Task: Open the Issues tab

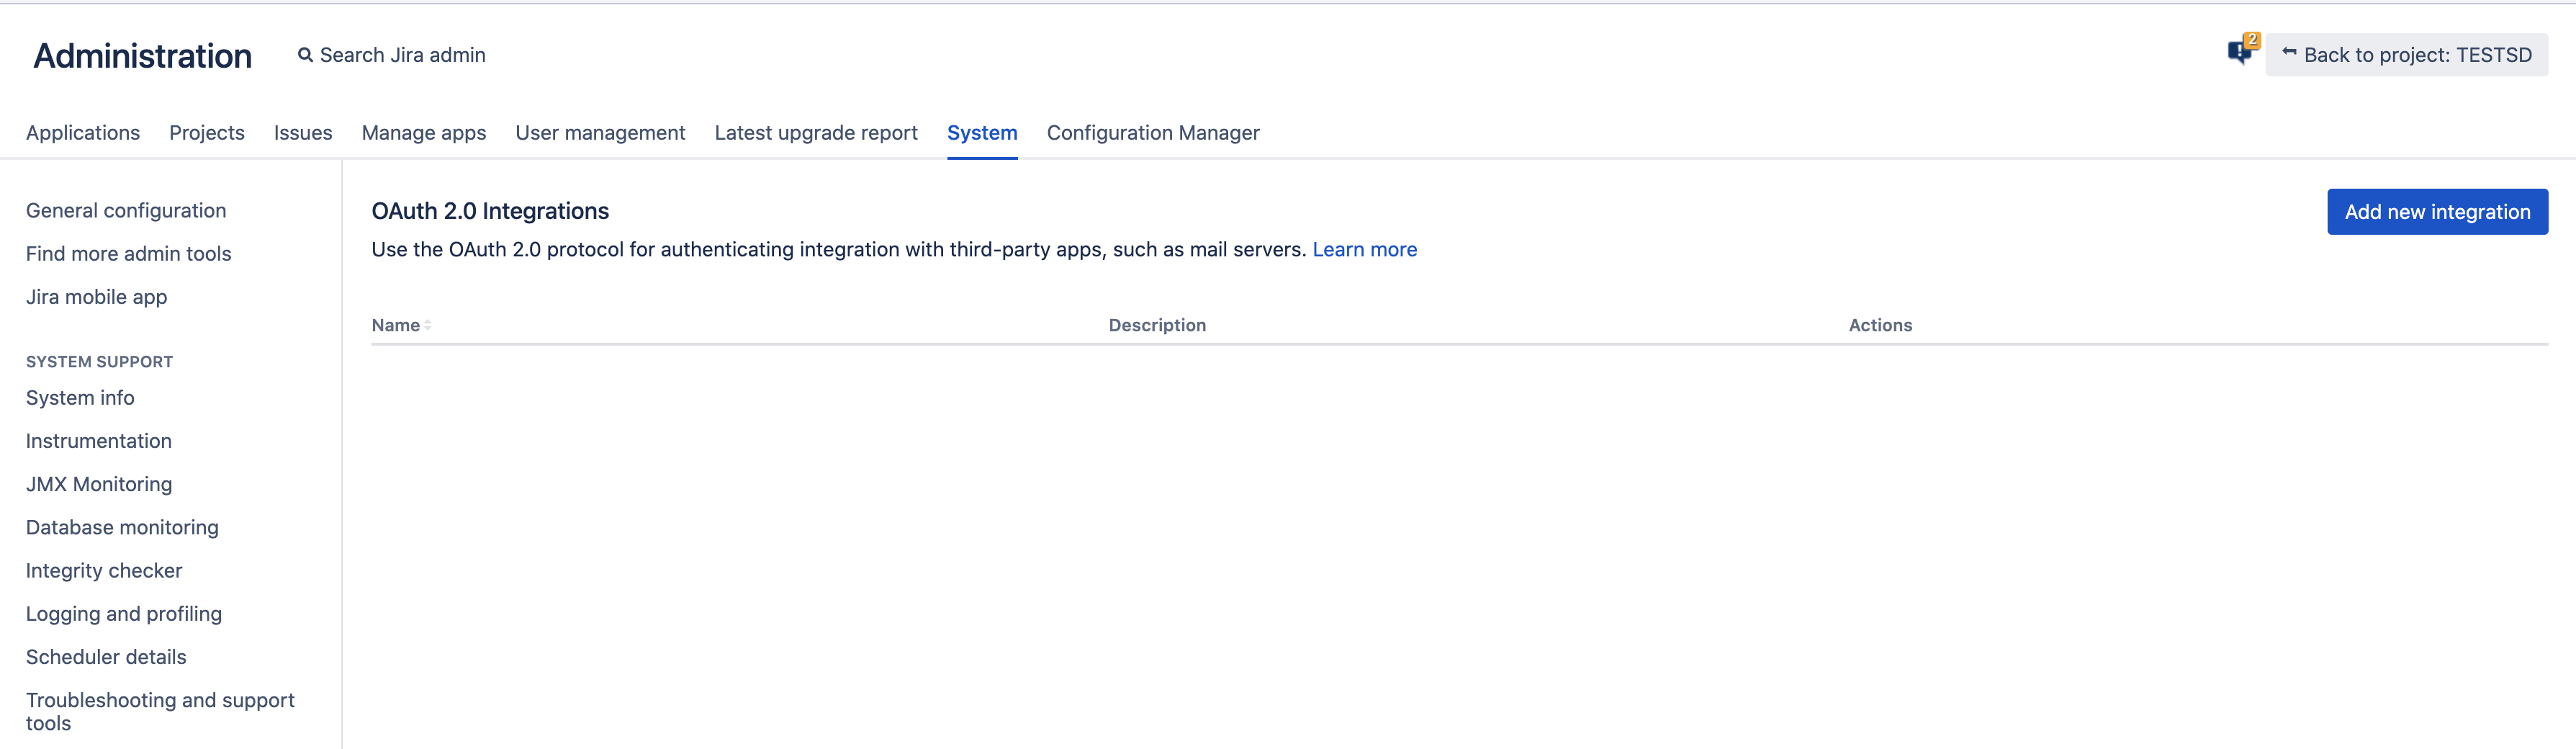Action: coord(303,133)
